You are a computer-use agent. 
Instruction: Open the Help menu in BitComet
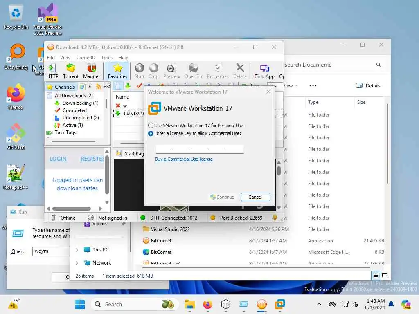point(123,57)
